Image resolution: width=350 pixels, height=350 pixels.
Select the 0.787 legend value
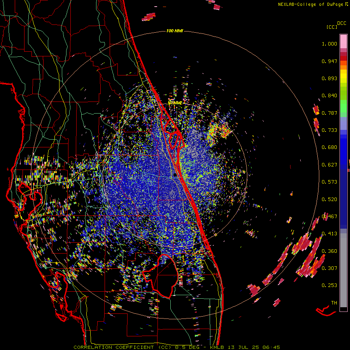pos(329,113)
